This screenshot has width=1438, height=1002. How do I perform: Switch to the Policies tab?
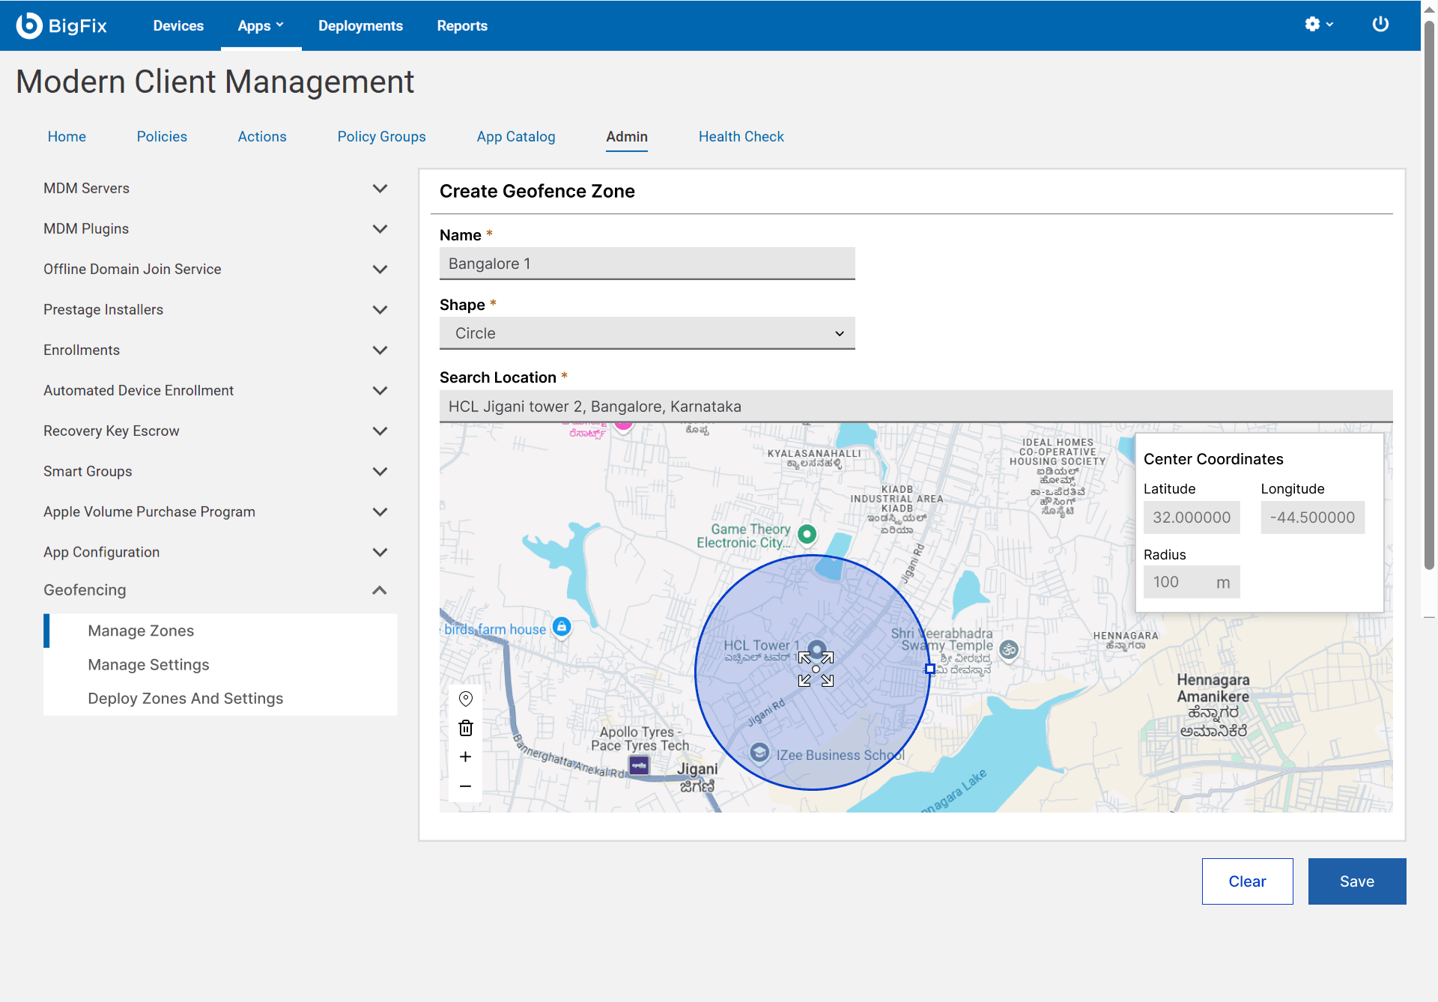[162, 136]
